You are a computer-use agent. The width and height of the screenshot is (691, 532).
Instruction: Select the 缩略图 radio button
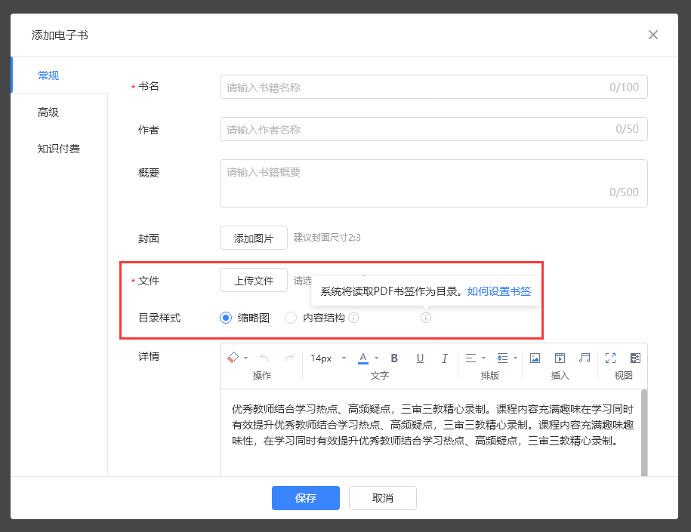[x=225, y=318]
